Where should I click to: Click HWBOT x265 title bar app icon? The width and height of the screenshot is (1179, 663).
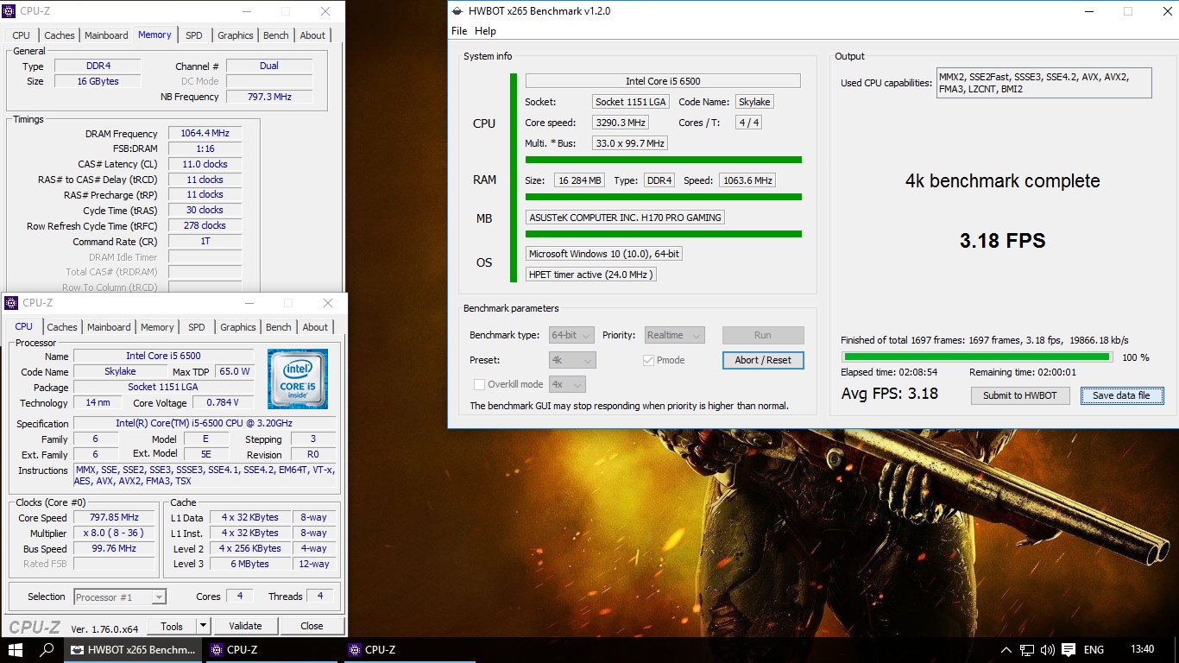(459, 11)
